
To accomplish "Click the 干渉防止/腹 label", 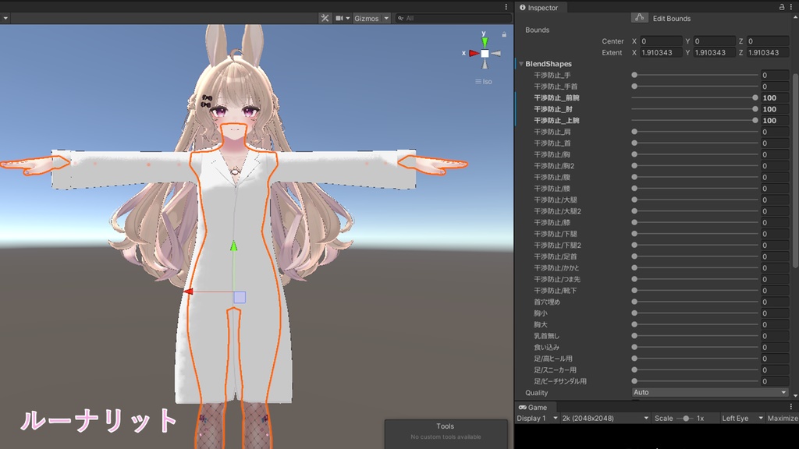I will tap(552, 177).
